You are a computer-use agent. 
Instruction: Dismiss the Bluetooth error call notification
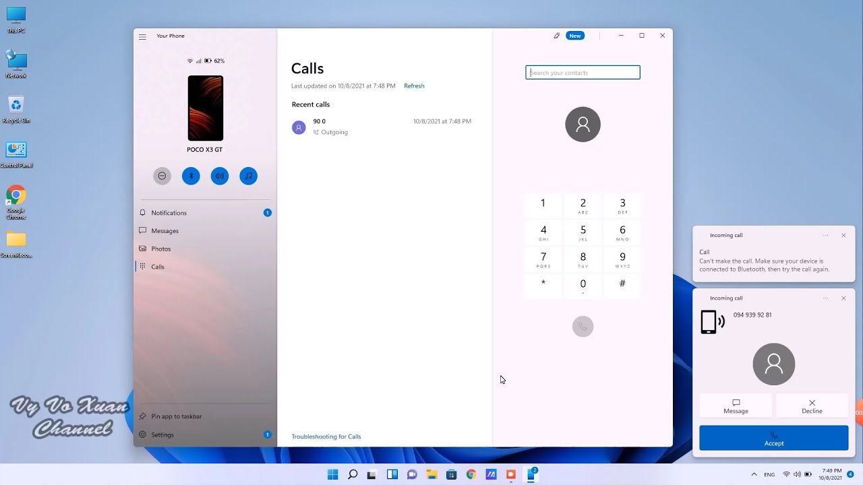[x=843, y=235]
